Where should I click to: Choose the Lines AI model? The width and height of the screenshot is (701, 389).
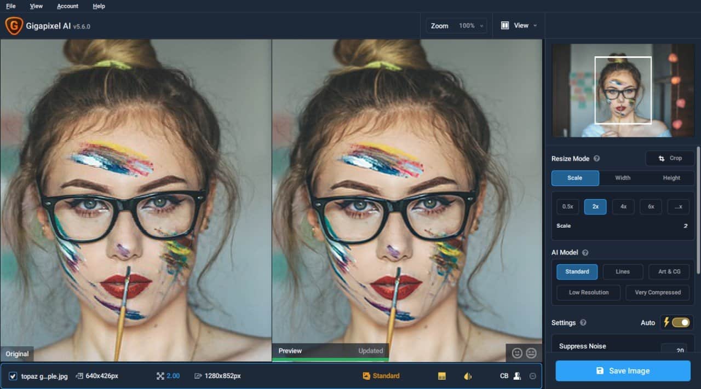point(623,271)
